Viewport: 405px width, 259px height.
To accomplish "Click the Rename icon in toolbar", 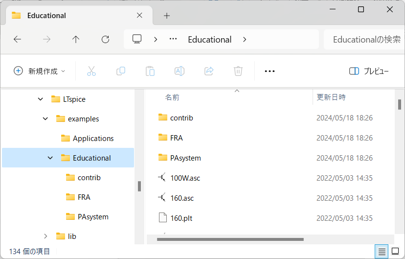I will pyautogui.click(x=180, y=71).
